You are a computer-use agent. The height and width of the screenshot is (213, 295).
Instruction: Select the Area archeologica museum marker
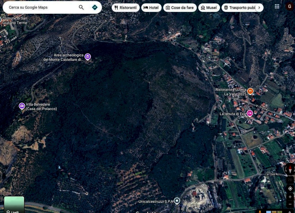point(88,57)
